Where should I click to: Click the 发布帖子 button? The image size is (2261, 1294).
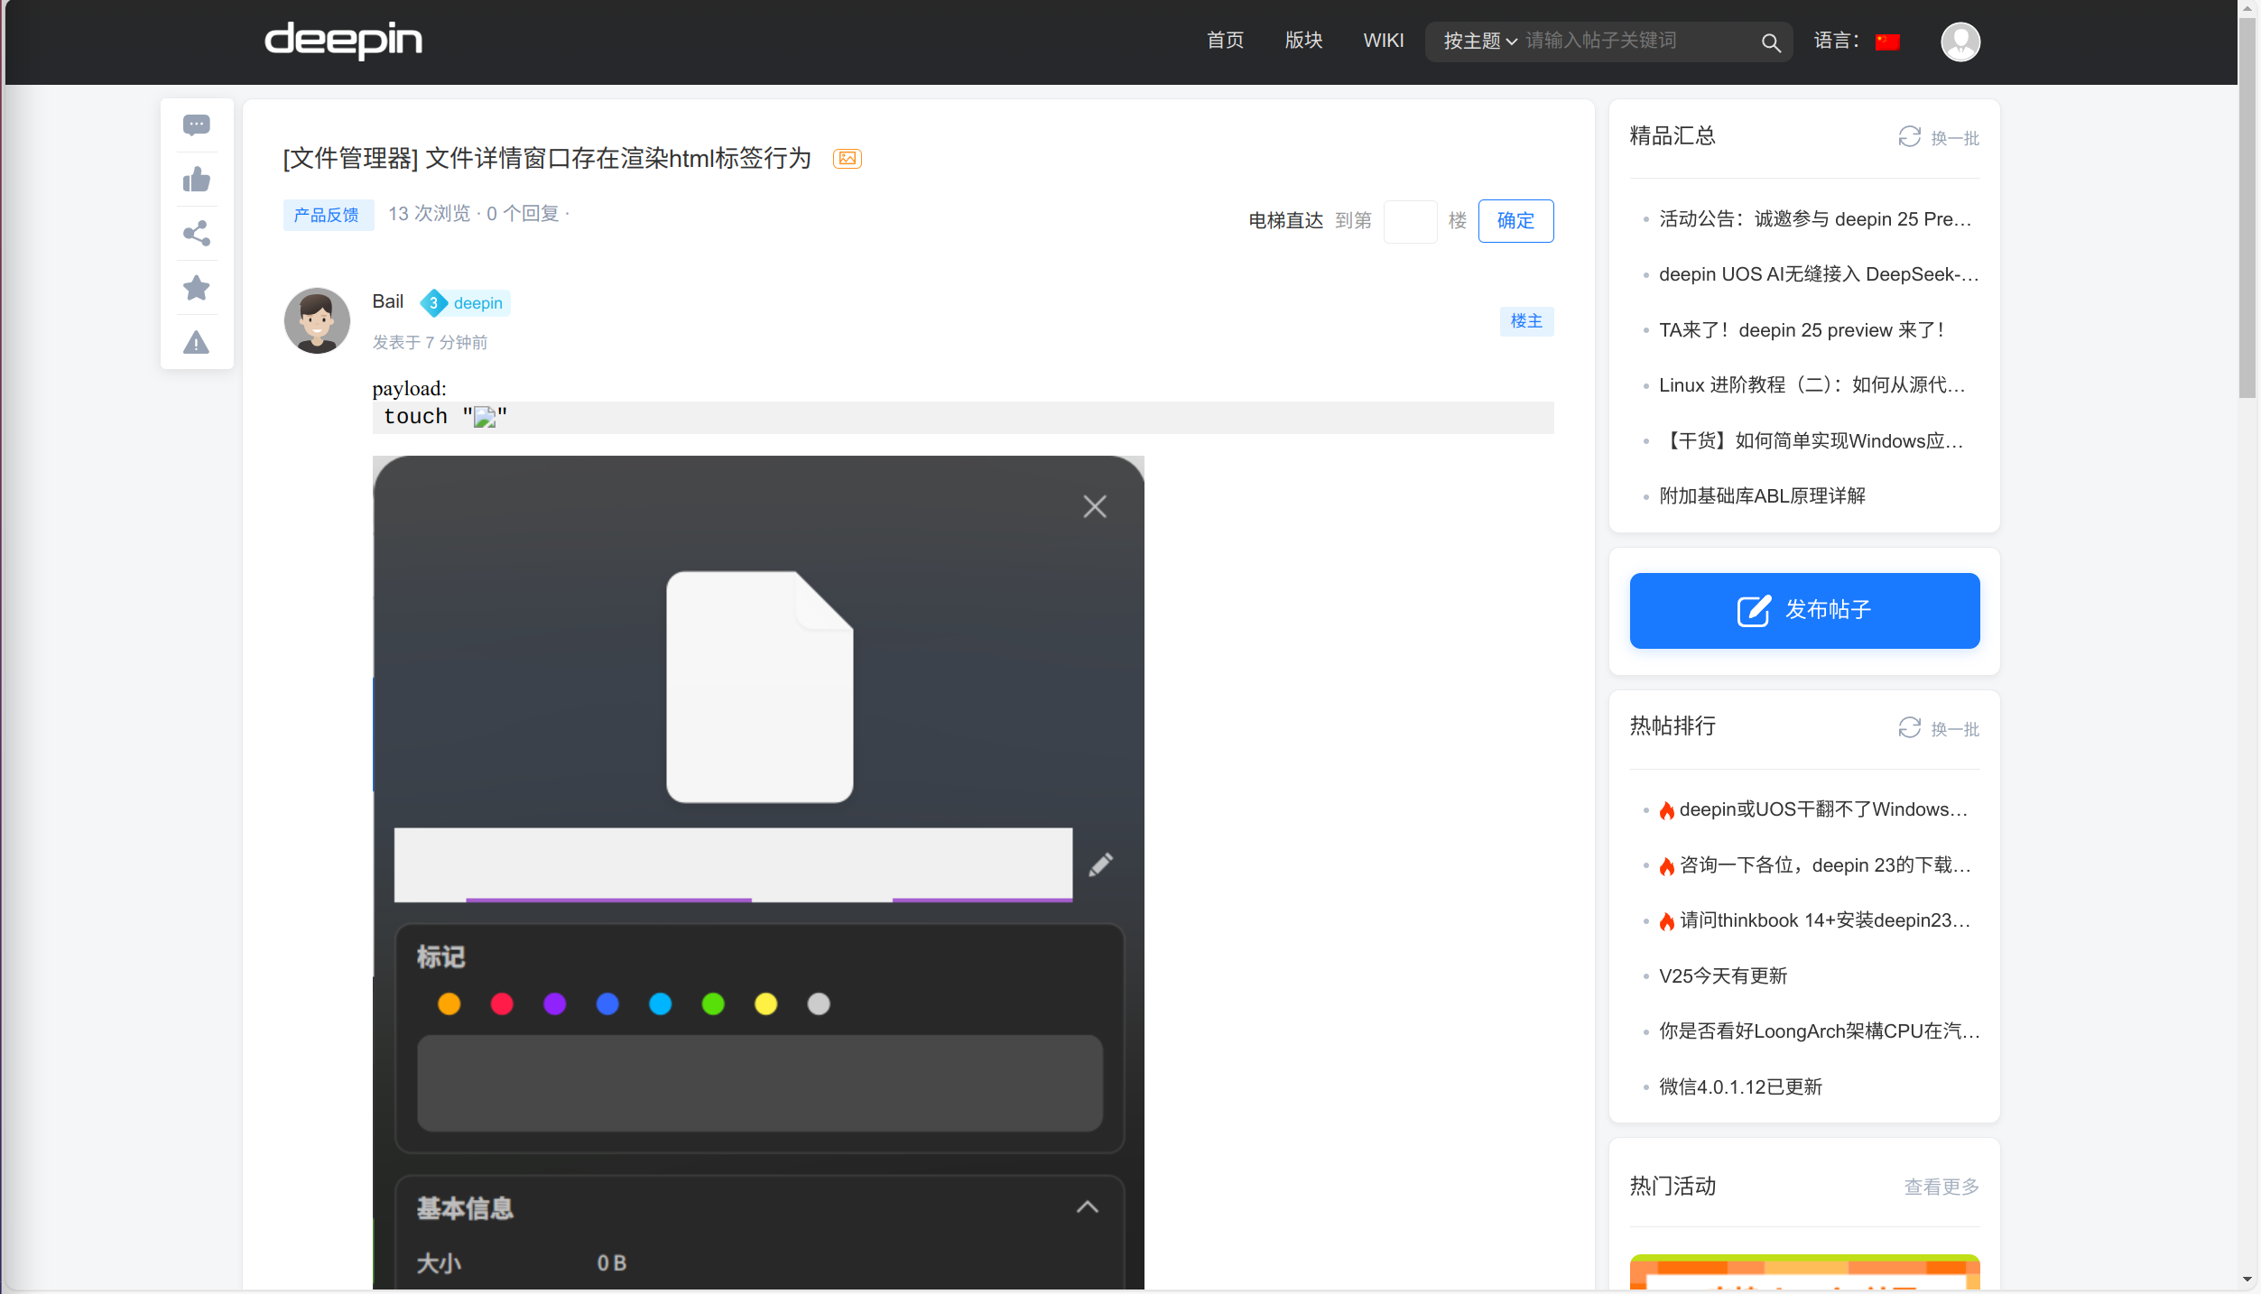[x=1804, y=611]
